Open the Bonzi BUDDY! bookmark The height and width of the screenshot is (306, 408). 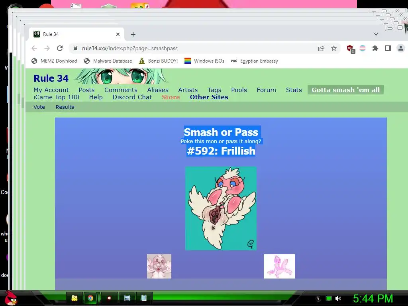coord(158,61)
